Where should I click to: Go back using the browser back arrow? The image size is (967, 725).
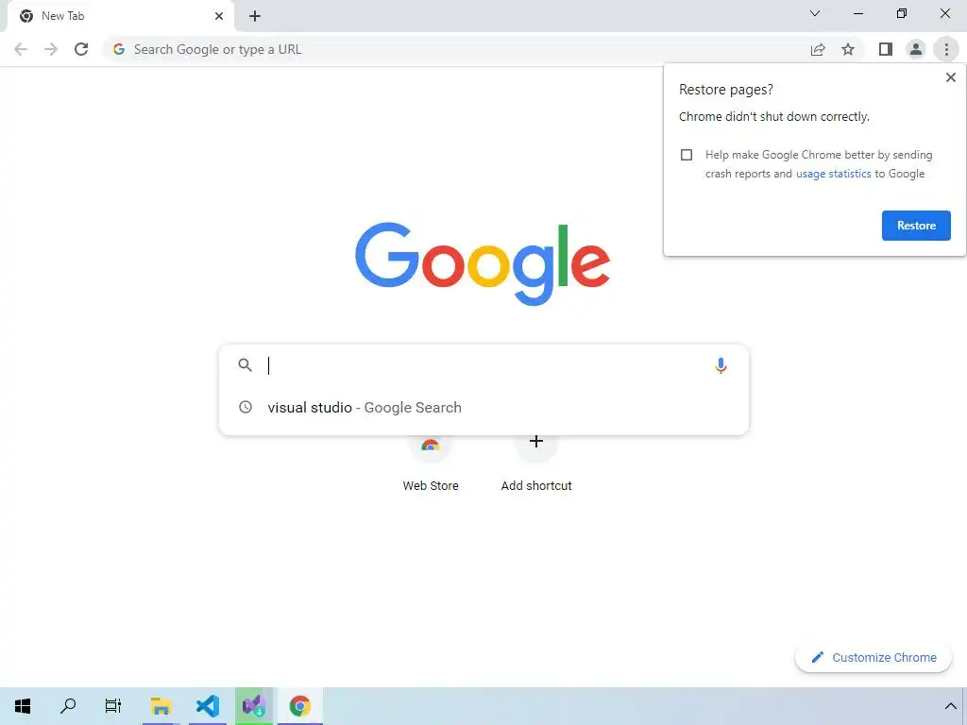click(21, 49)
